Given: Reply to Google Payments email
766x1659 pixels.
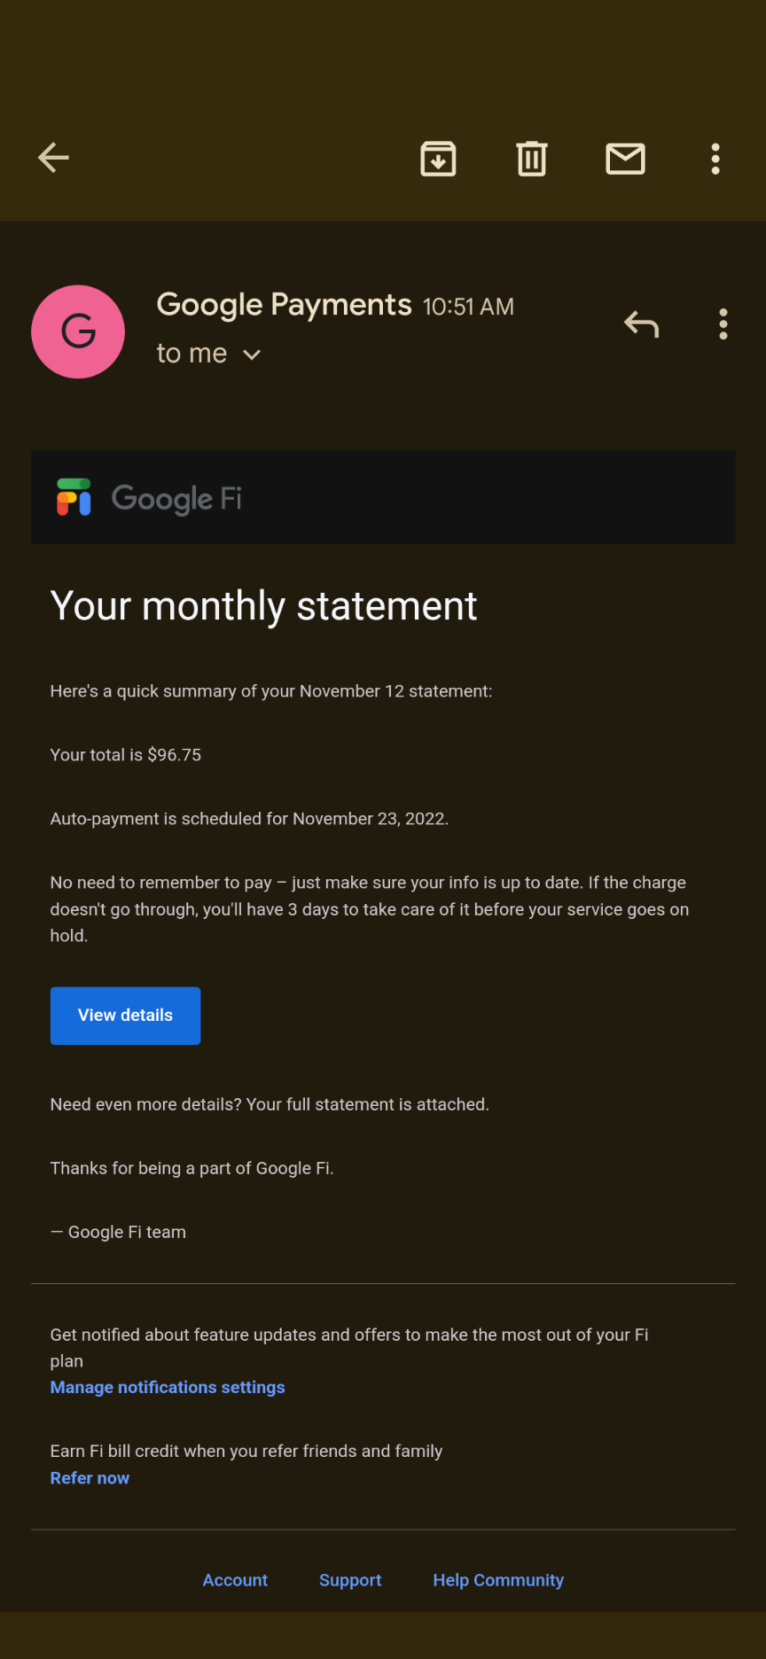Looking at the screenshot, I should click(x=641, y=324).
